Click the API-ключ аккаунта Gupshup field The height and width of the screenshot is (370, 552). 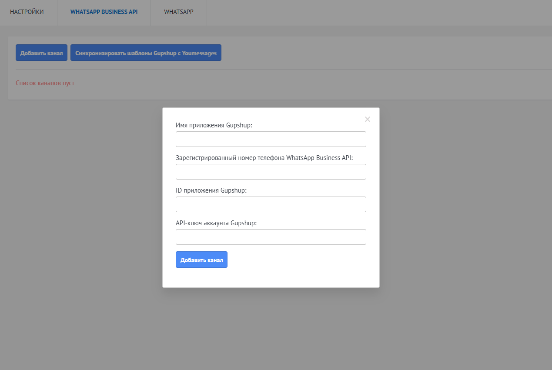pos(271,237)
